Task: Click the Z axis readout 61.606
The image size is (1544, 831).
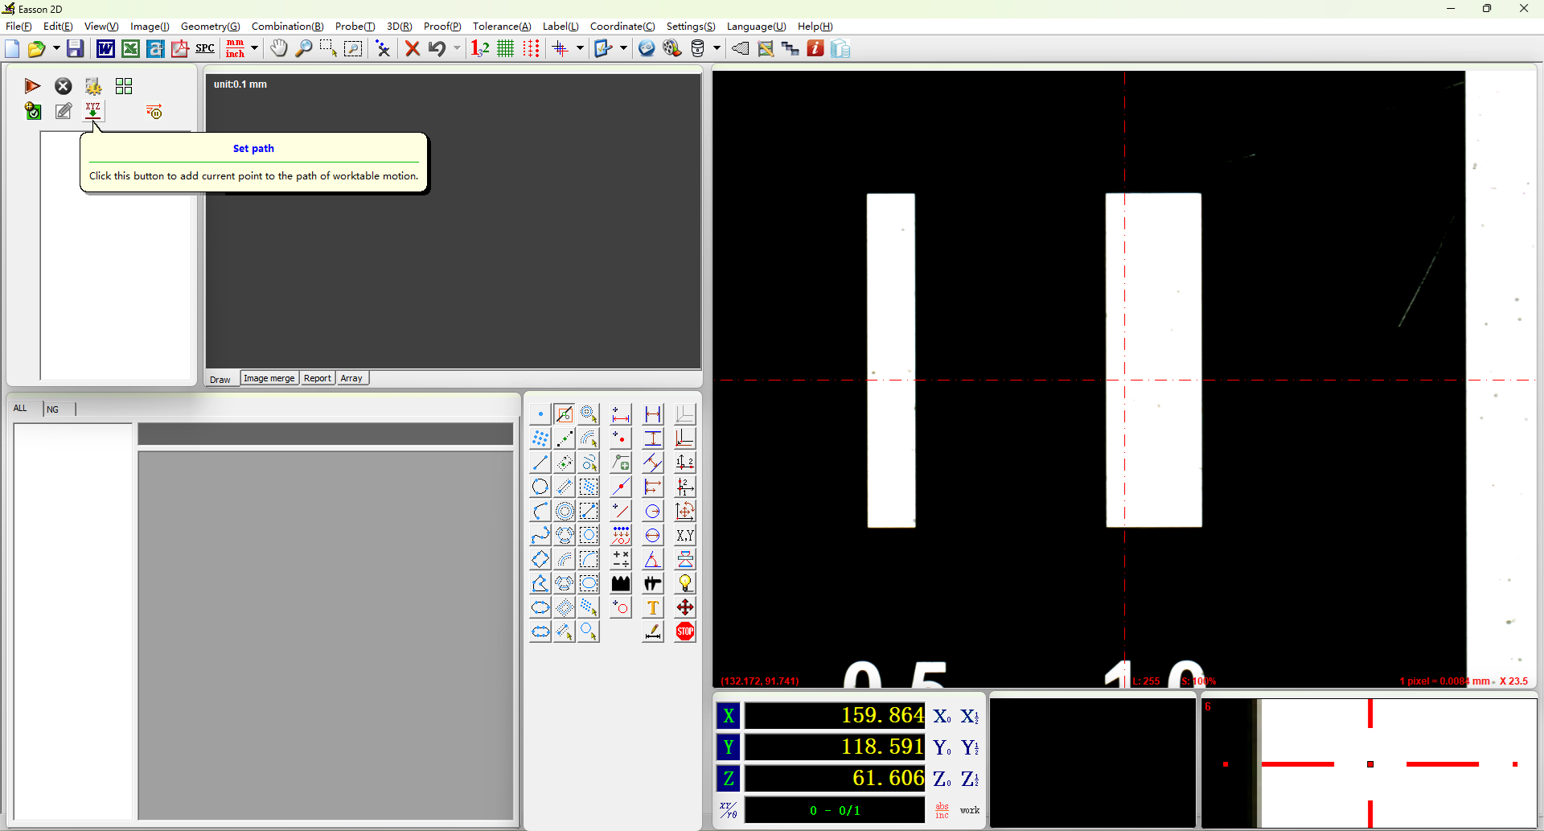Action: (x=835, y=778)
